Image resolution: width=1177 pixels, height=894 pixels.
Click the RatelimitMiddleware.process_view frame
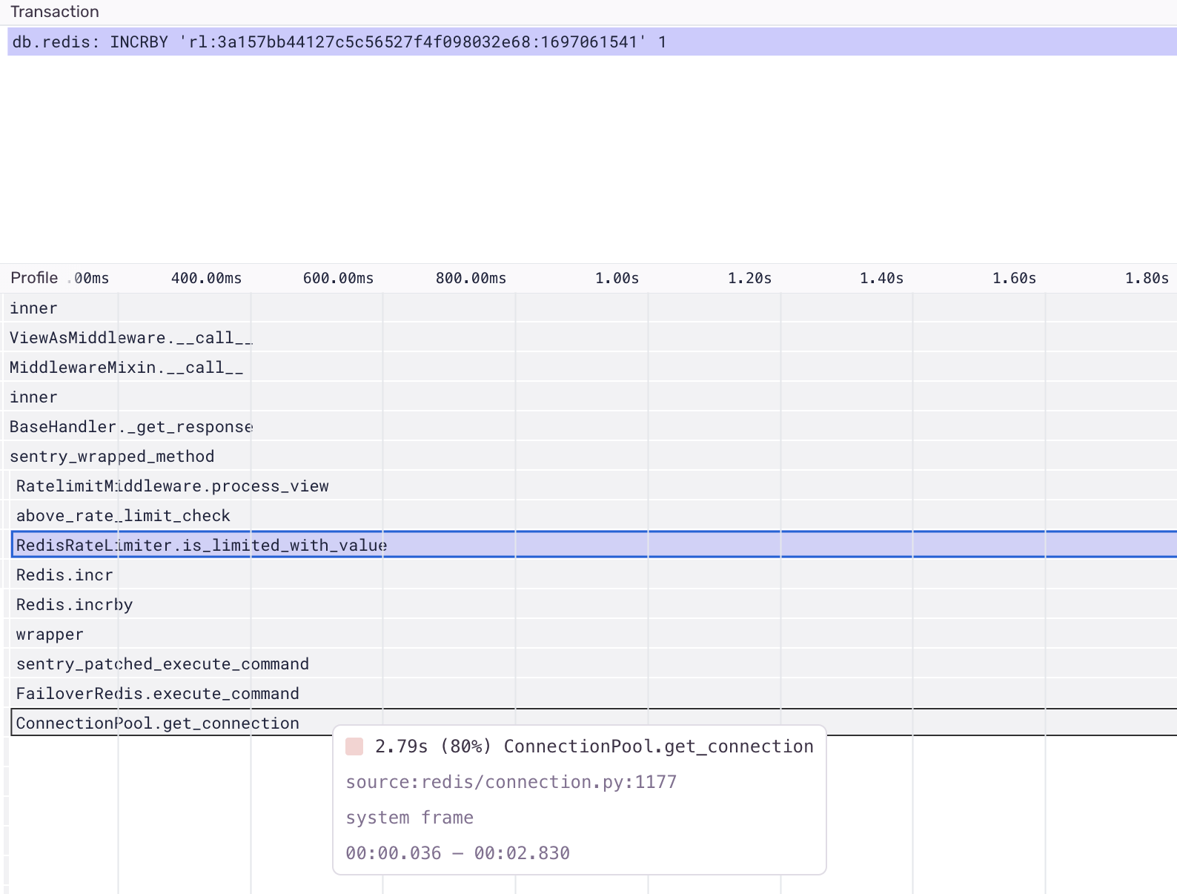172,486
